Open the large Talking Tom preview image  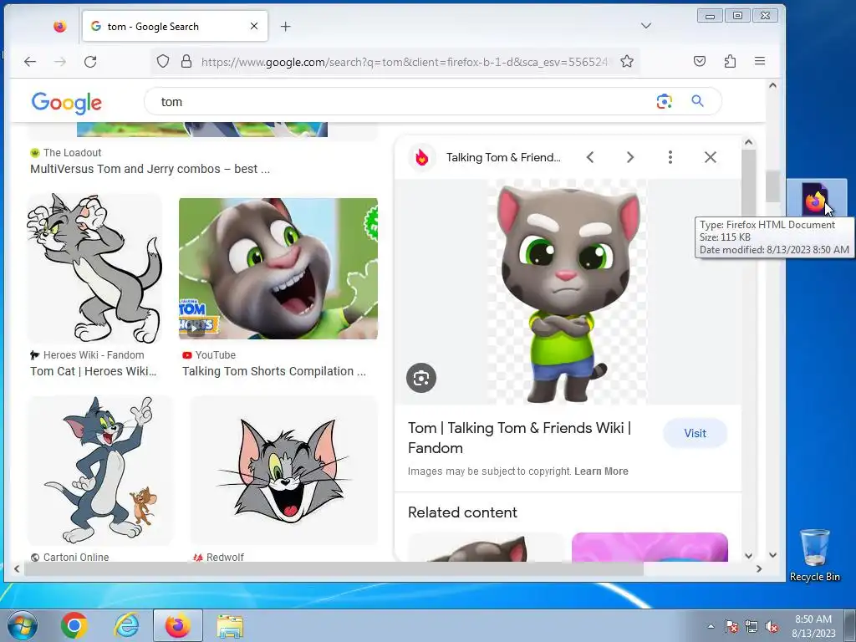[567, 292]
